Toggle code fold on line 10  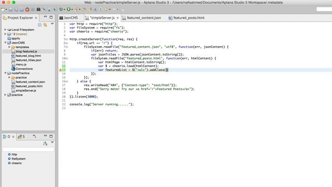[x=67, y=58]
